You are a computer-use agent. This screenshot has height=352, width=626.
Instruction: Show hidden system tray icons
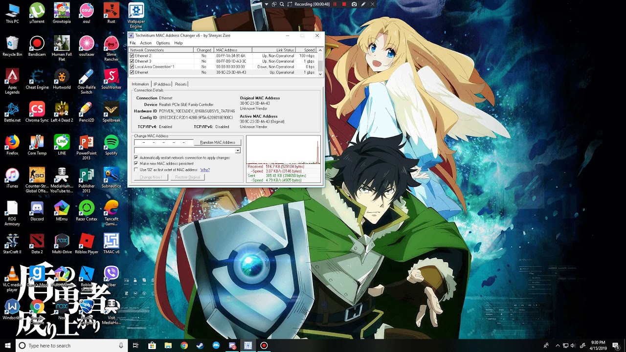coord(558,346)
